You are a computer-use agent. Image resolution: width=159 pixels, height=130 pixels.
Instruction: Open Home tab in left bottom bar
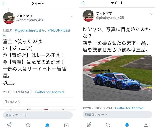pos(9,125)
